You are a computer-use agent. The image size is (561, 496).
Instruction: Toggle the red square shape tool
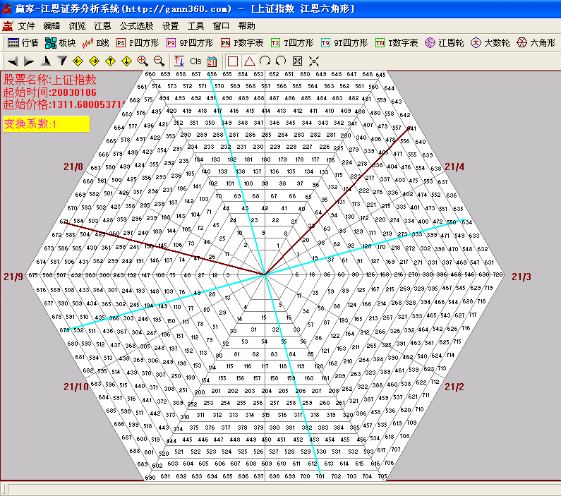[x=233, y=61]
